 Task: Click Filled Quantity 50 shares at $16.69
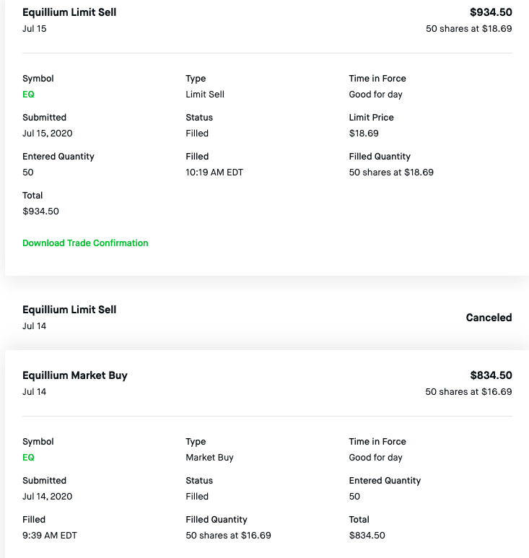[228, 536]
